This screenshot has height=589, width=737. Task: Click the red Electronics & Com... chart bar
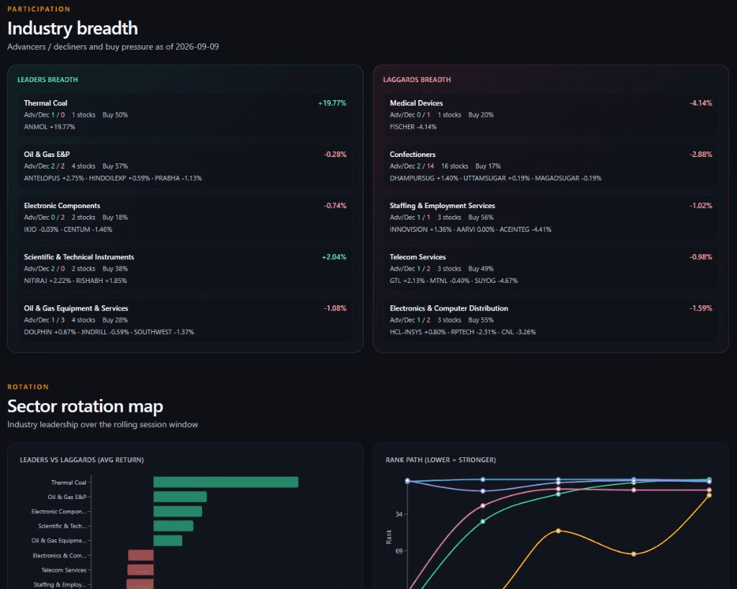pos(141,555)
